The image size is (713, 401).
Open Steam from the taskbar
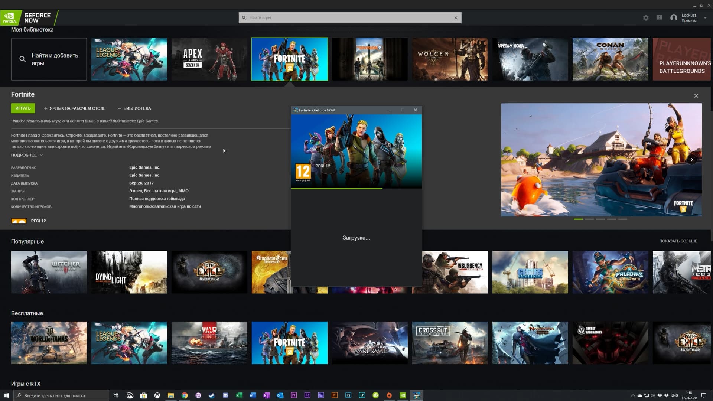coord(212,395)
